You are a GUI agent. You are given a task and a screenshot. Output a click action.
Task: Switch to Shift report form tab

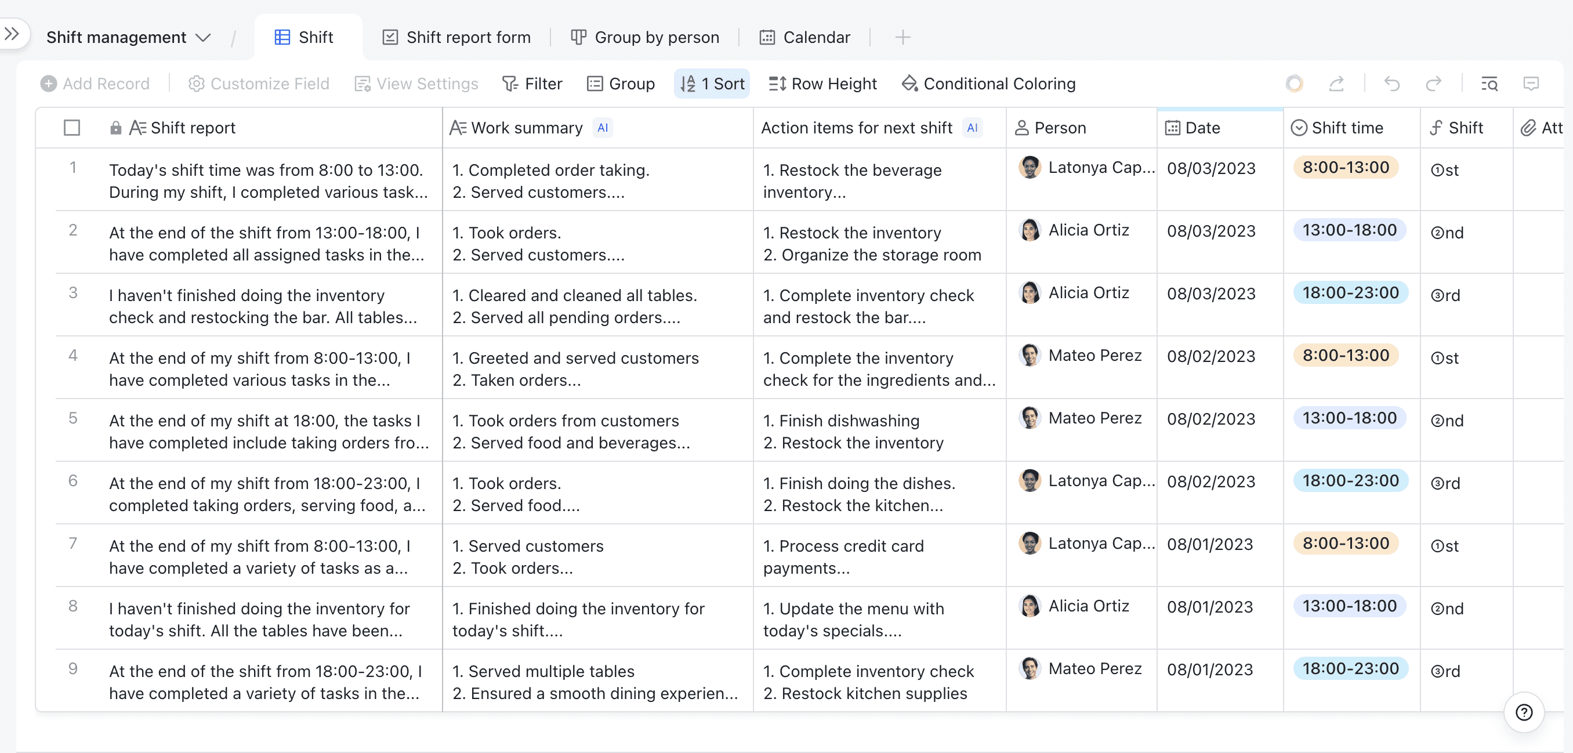(456, 37)
